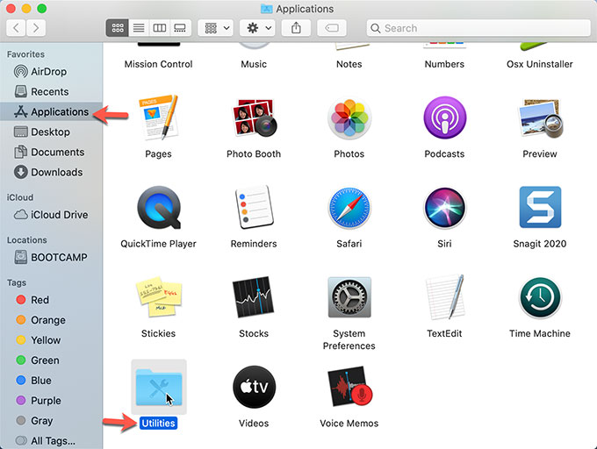
Task: Go back with the back arrow
Action: 16,28
